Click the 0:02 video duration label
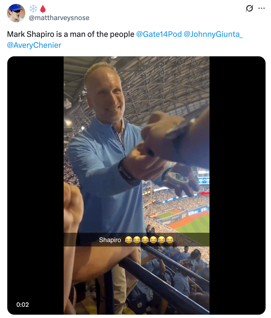This screenshot has height=318, width=271. 23,304
